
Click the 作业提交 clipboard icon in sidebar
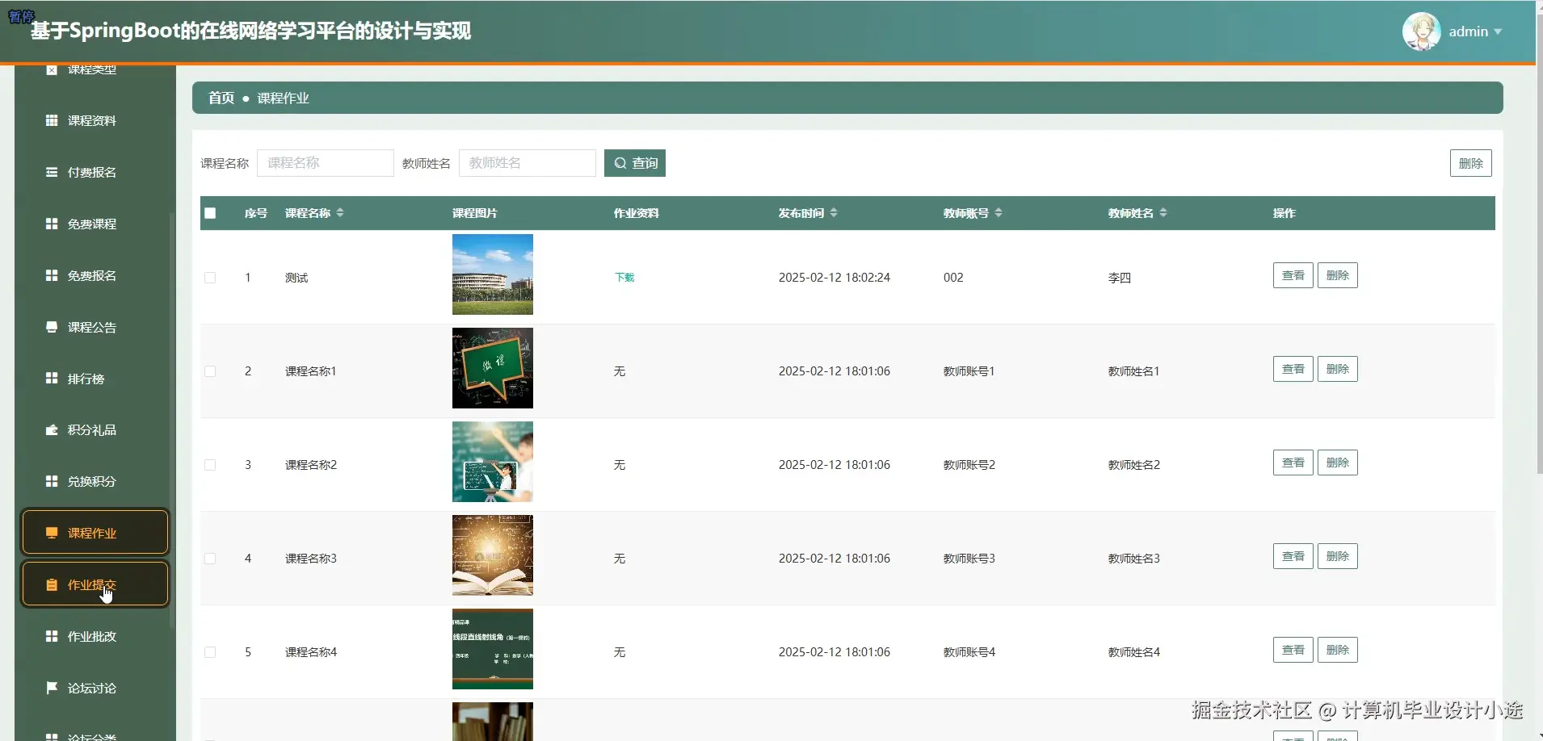coord(52,584)
